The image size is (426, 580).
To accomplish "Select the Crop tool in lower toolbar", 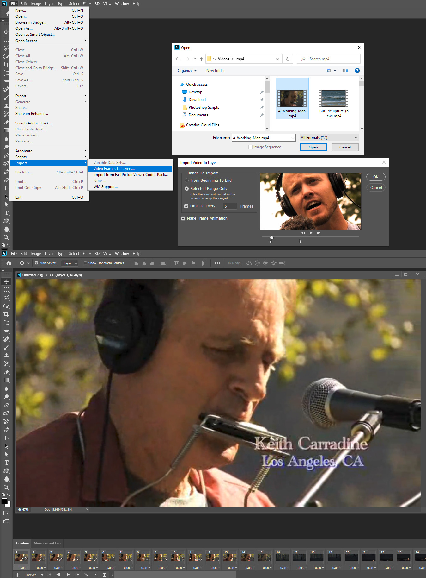I will pyautogui.click(x=6, y=314).
